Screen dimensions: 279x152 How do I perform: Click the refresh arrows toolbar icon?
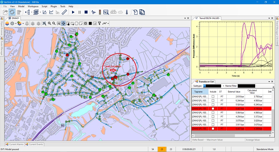[12, 12]
